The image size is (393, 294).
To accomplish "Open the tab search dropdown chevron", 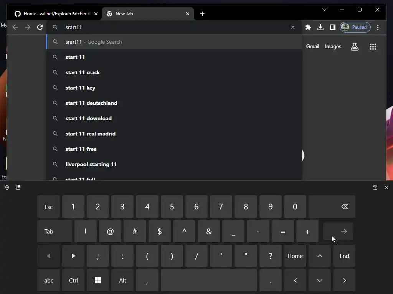I will coord(324,10).
